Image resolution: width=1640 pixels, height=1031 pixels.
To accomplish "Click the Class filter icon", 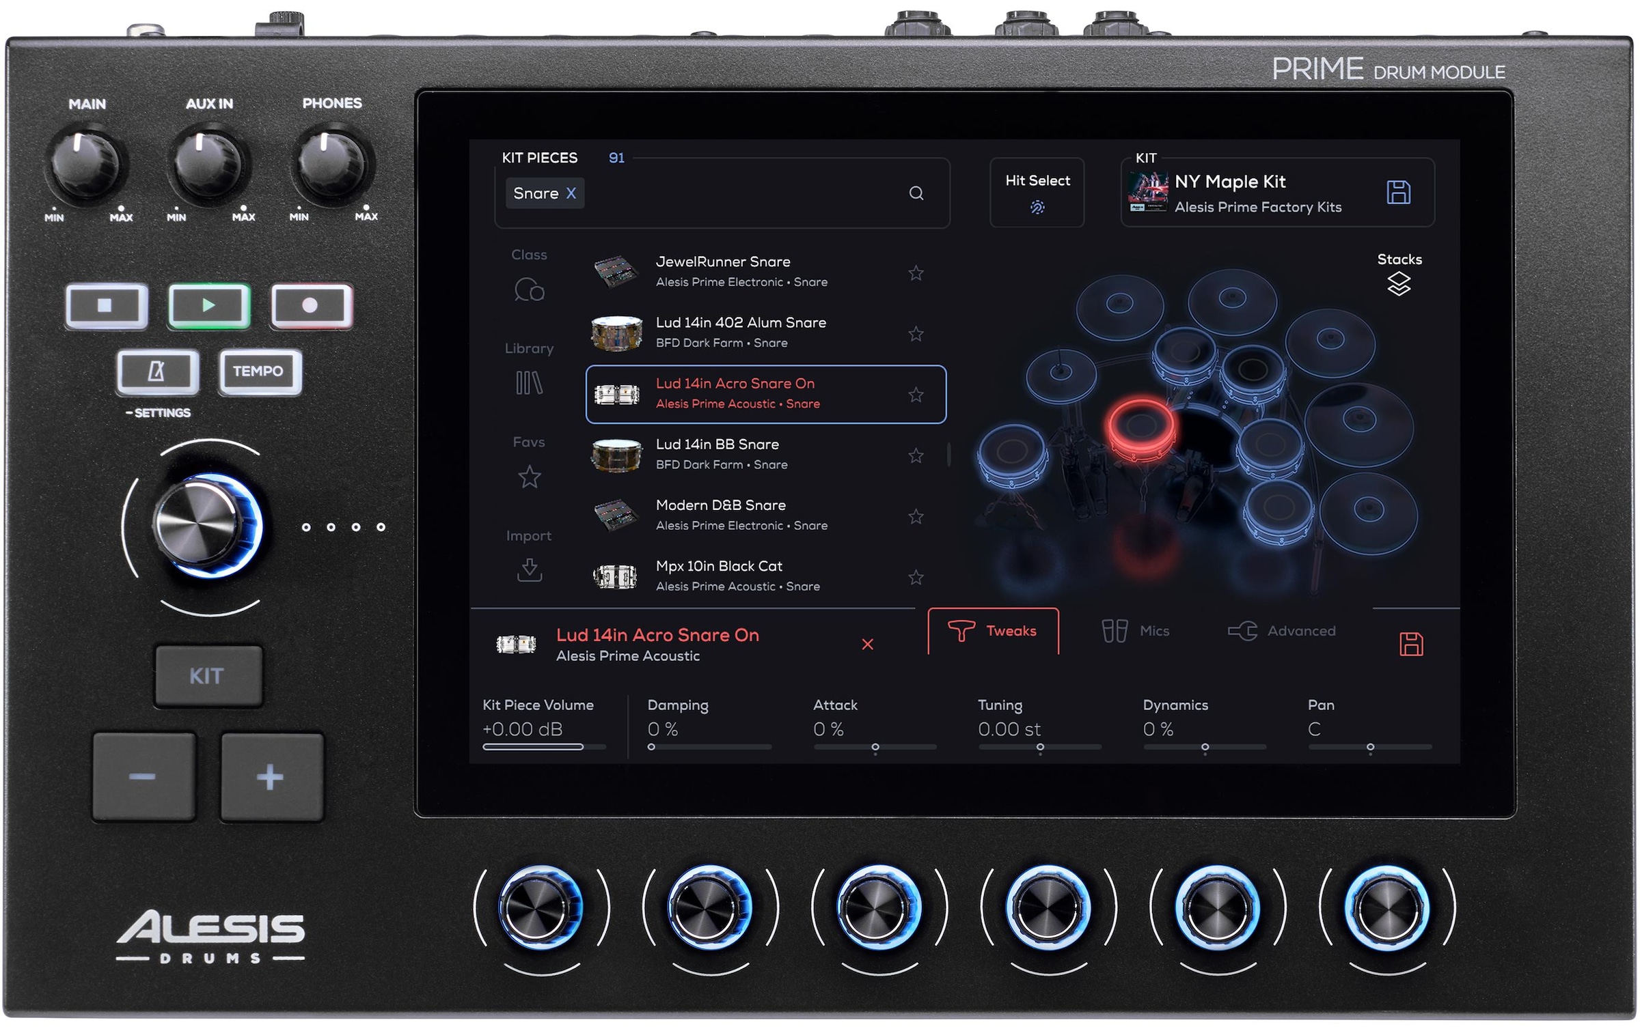I will click(530, 289).
